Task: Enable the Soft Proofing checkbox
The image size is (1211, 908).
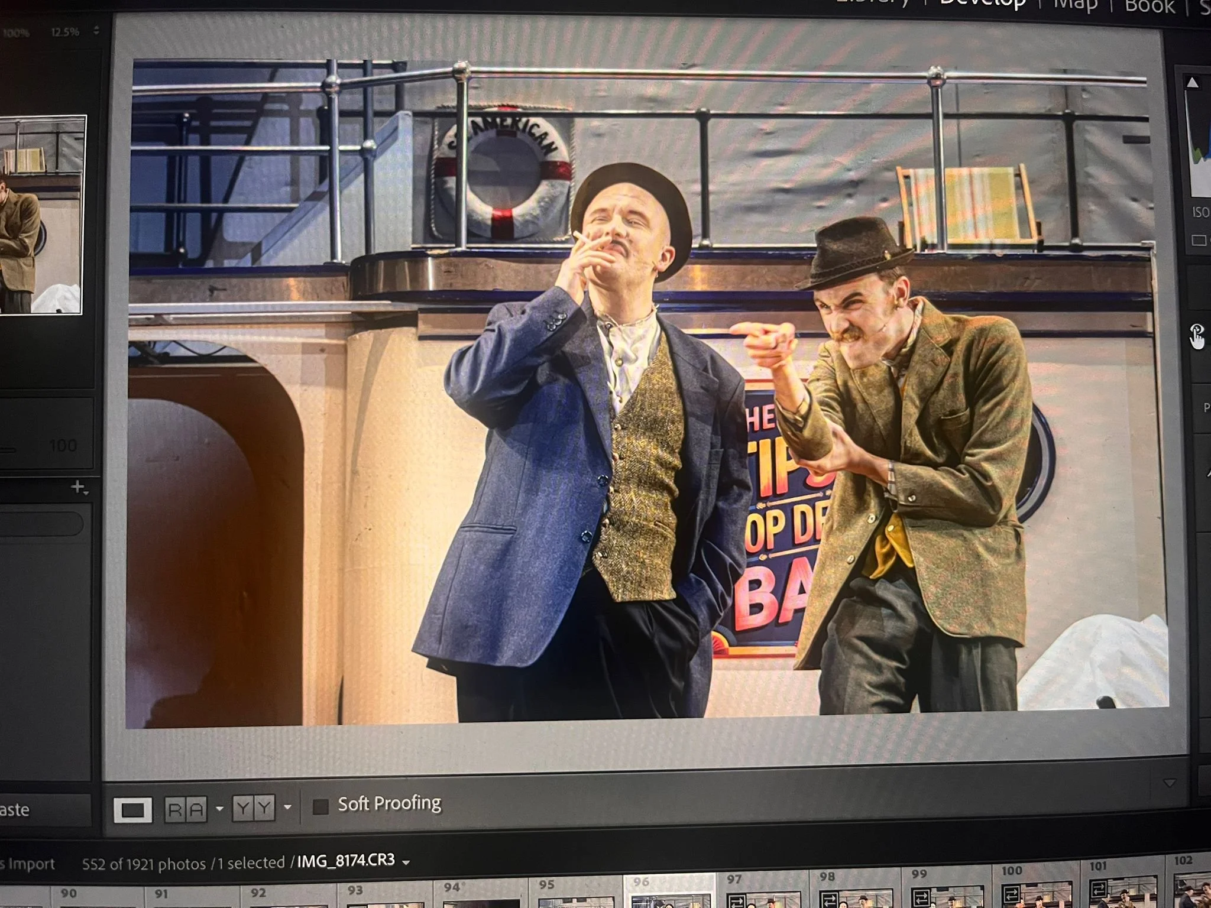Action: (x=320, y=806)
